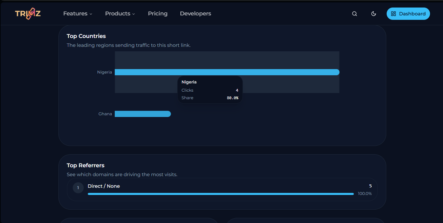The width and height of the screenshot is (443, 223).
Task: Click the referrer count 5
Action: point(370,186)
